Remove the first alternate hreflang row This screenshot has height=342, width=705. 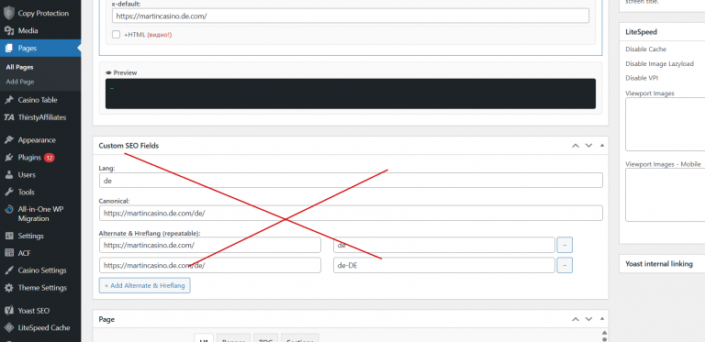[565, 245]
